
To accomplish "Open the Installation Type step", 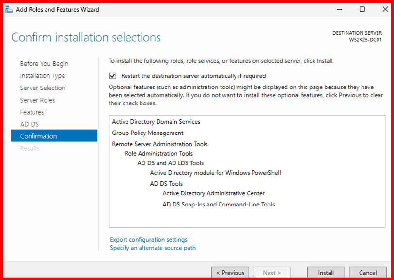I will click(43, 76).
